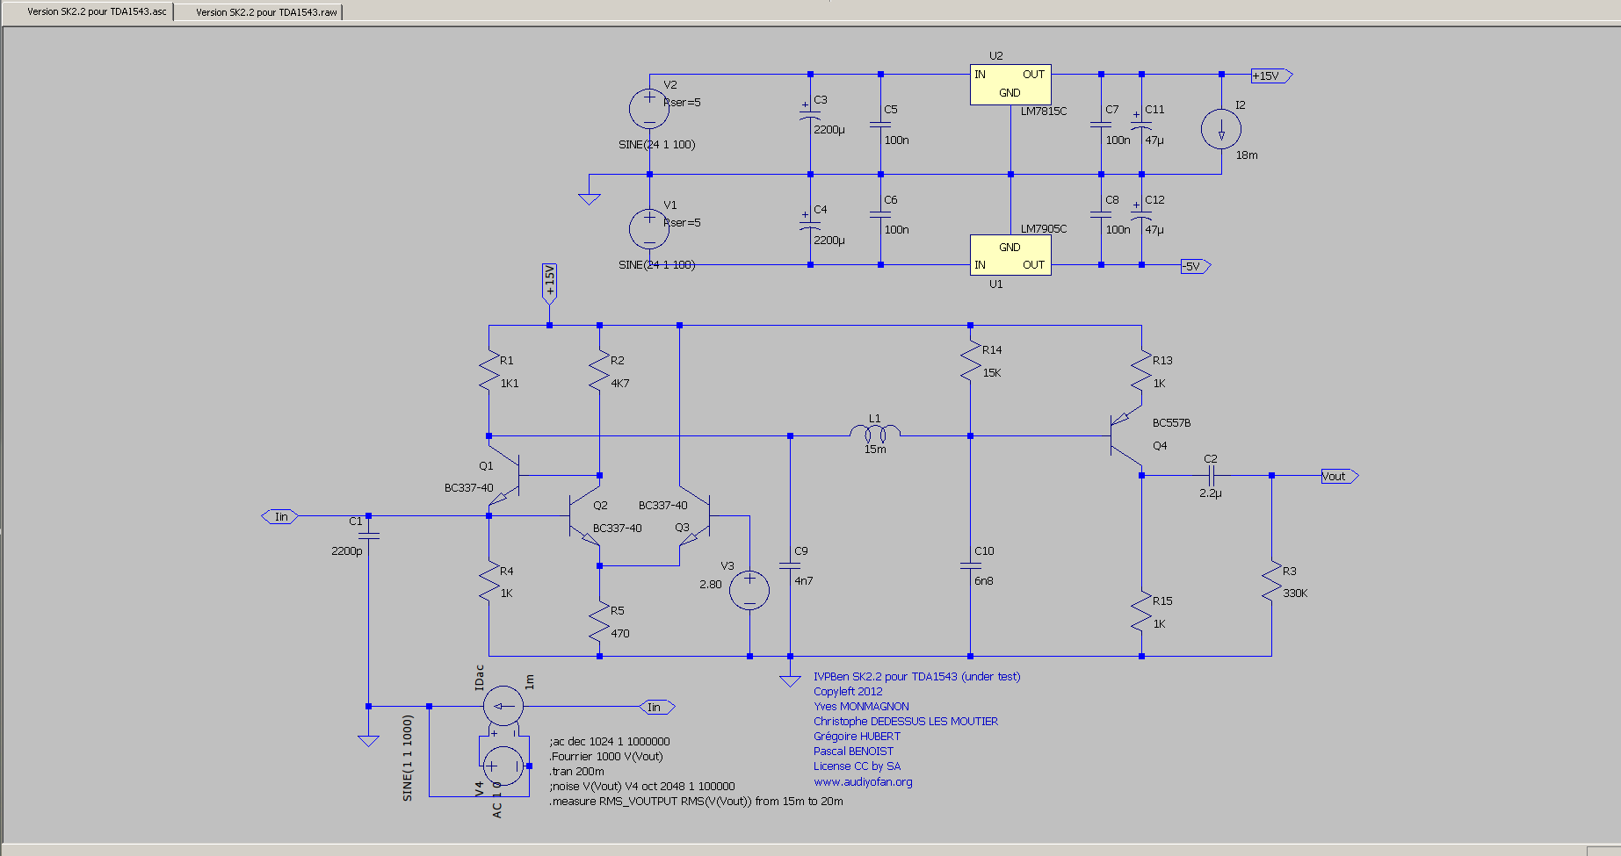Click the 'BC557B' transistor model label
This screenshot has width=1621, height=856.
click(x=1171, y=422)
